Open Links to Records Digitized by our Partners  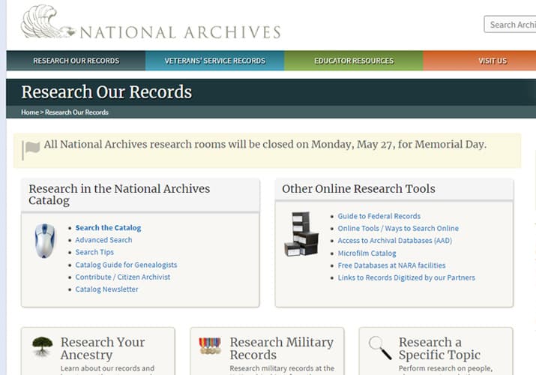[x=406, y=277]
